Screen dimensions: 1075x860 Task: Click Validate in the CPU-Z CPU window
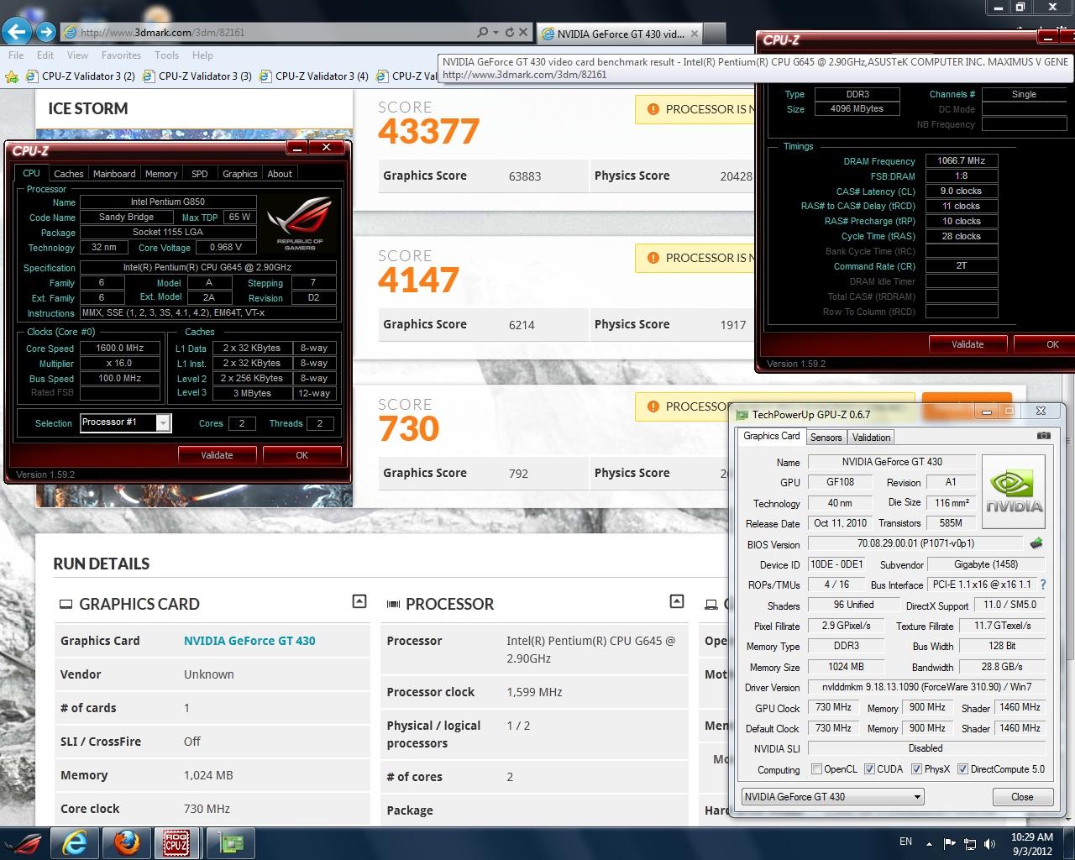click(x=217, y=455)
